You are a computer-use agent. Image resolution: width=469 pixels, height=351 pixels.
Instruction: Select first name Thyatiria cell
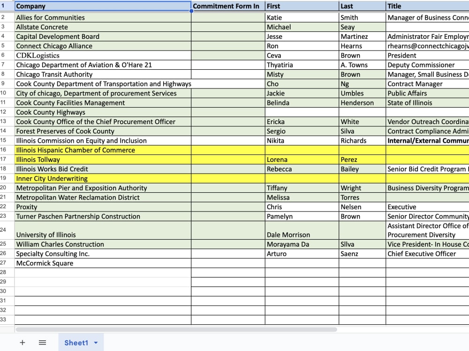click(302, 65)
